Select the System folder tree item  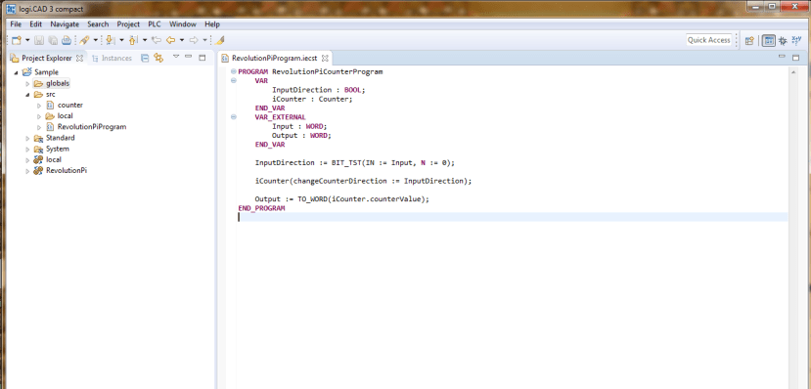point(58,149)
